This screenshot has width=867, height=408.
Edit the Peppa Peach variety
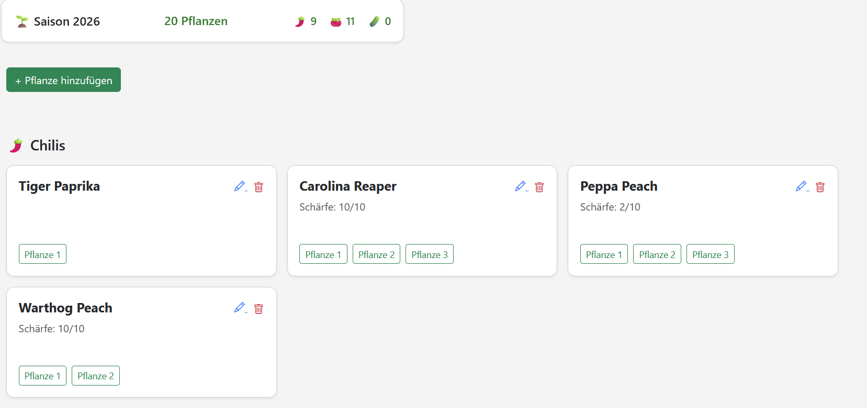(x=802, y=186)
